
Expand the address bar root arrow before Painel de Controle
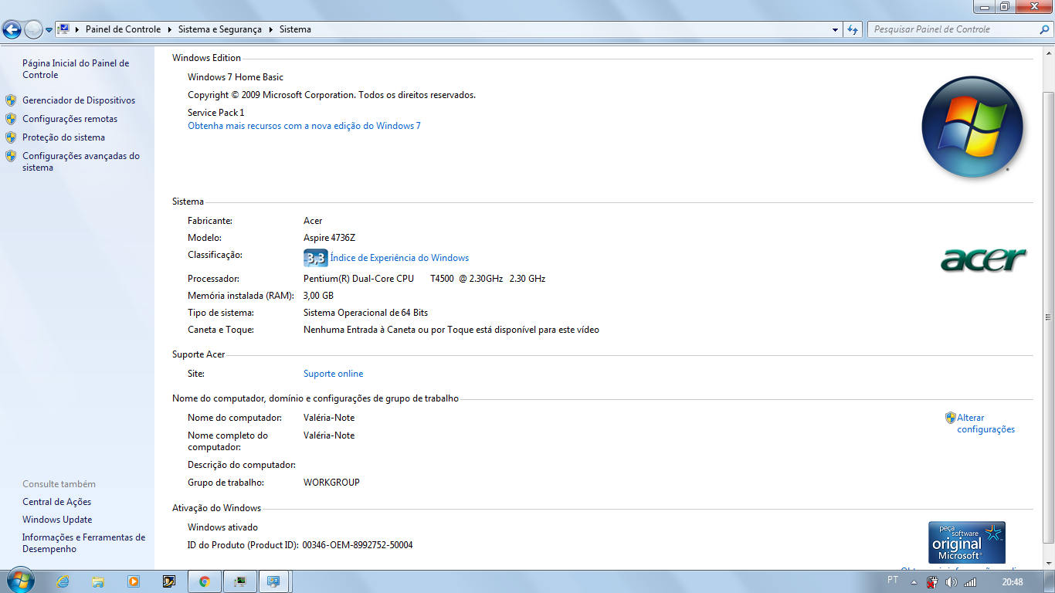pos(77,29)
